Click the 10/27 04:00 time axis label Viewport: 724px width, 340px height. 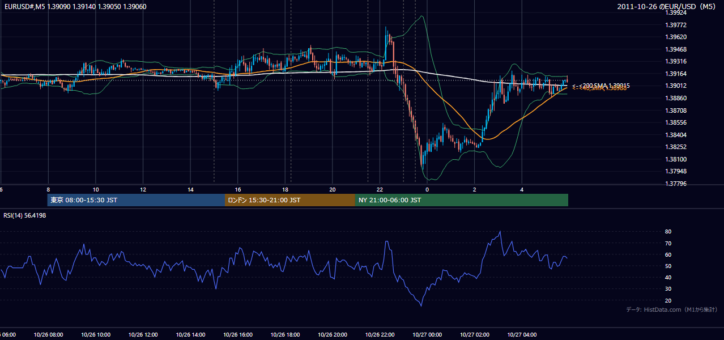pos(522,335)
